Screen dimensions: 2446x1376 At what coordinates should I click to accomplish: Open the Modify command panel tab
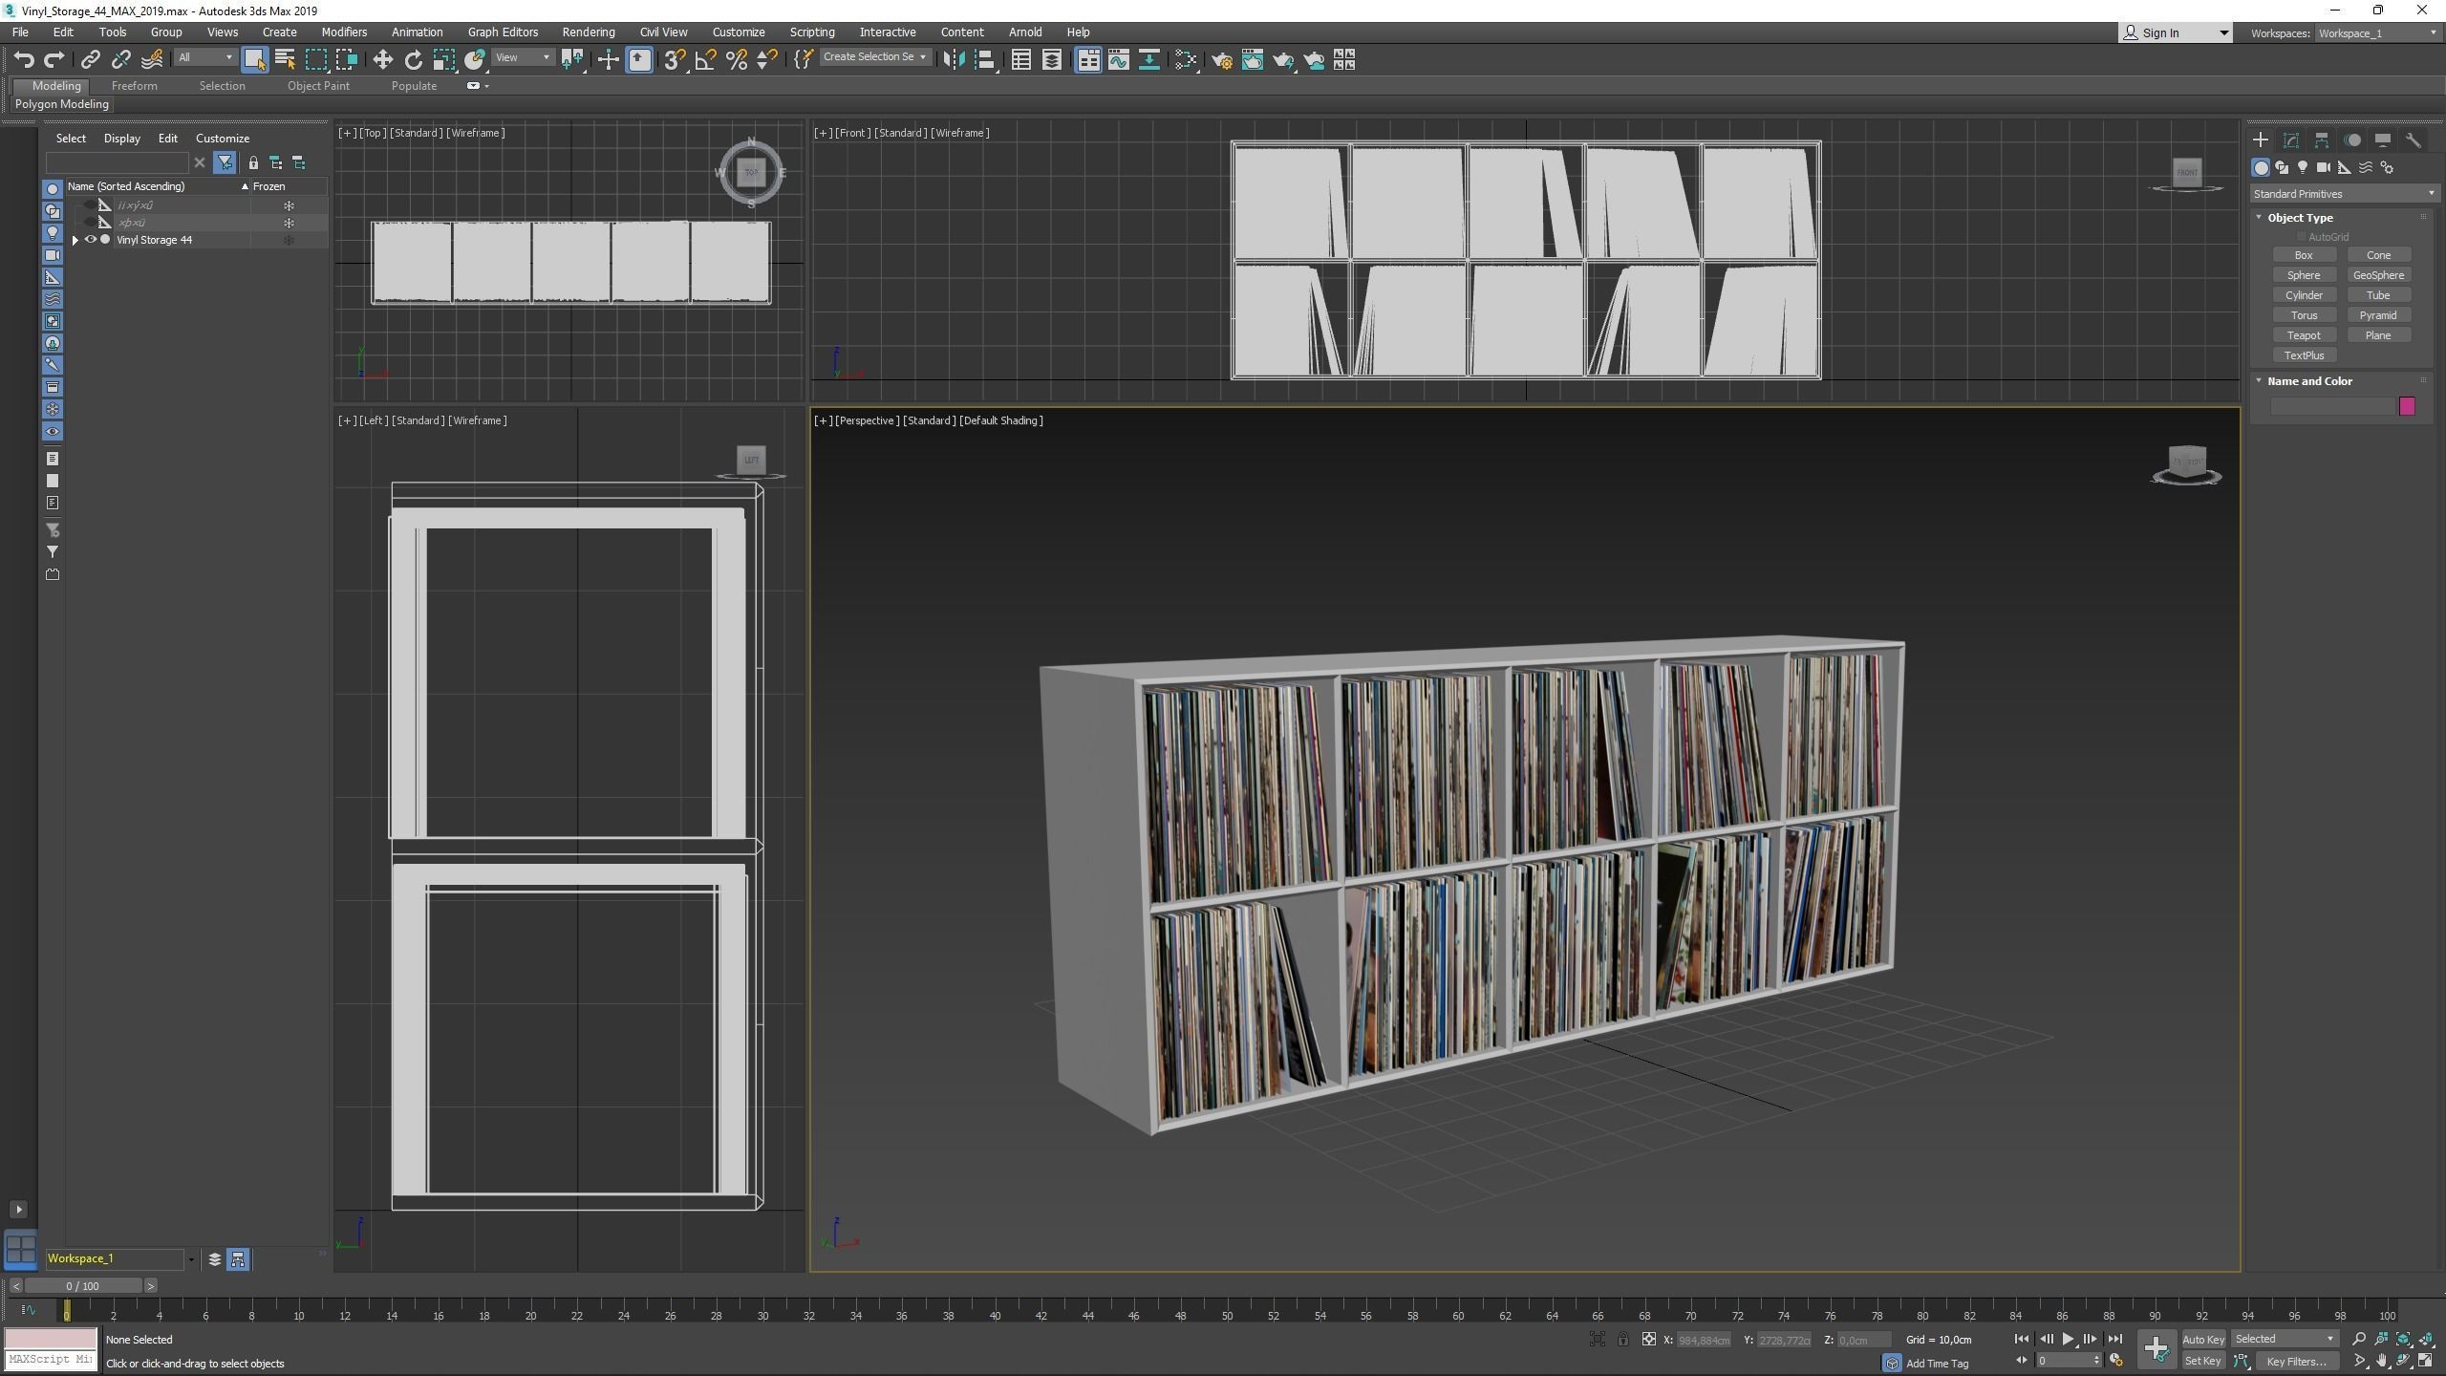[x=2290, y=140]
